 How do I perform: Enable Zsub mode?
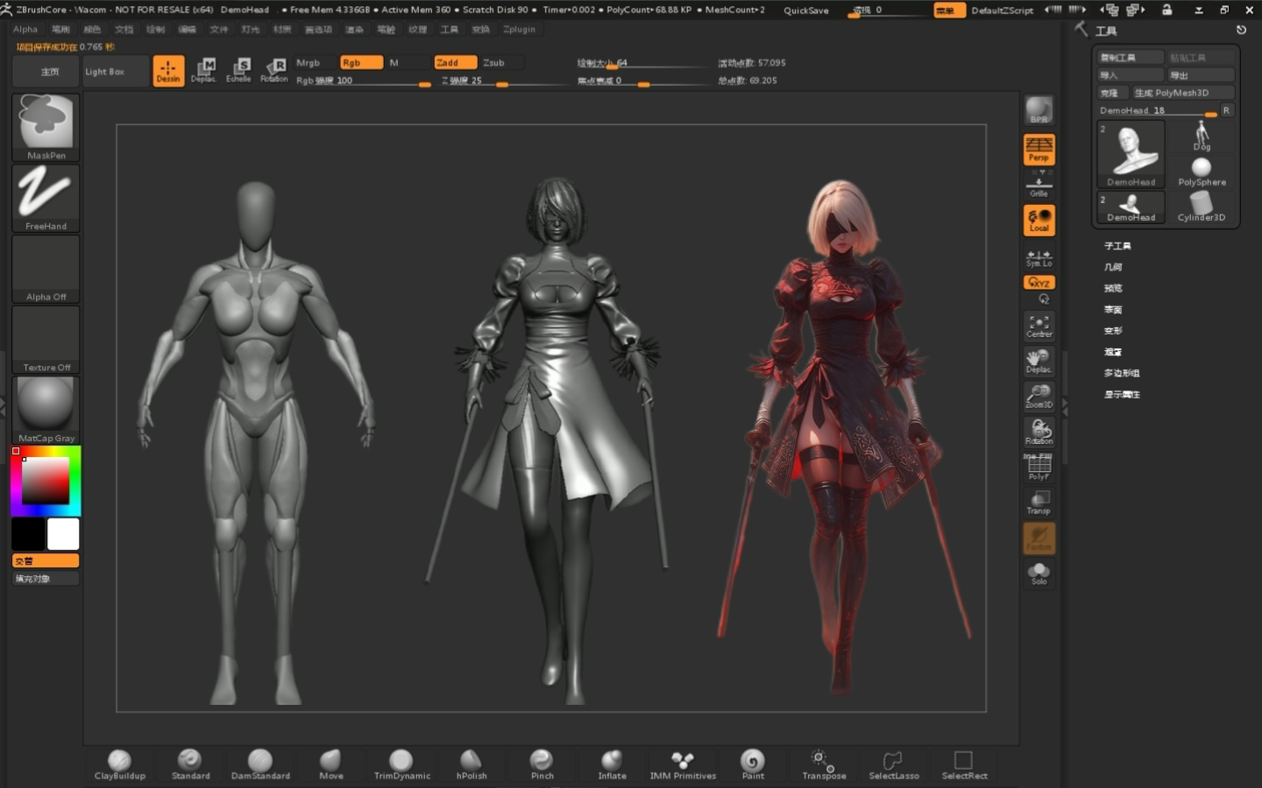500,62
